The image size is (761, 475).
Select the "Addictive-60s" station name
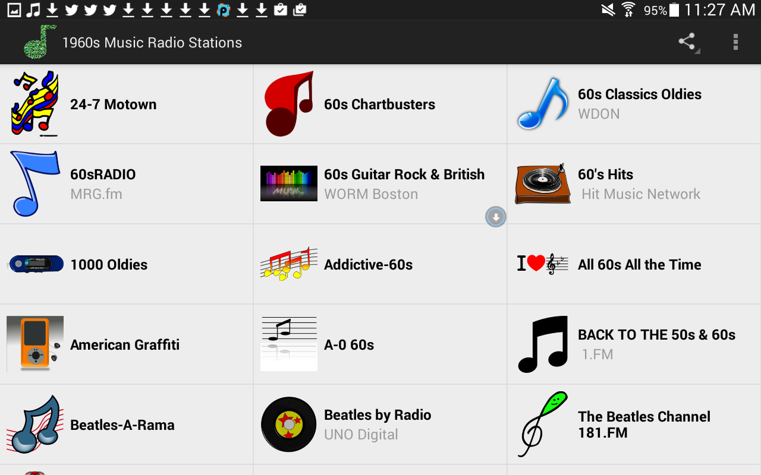[368, 265]
